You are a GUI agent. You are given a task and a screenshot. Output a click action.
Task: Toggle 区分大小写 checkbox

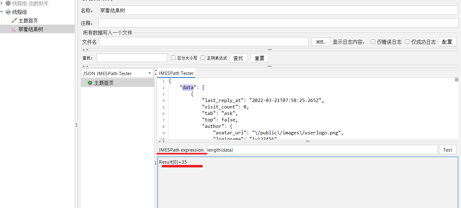[173, 58]
